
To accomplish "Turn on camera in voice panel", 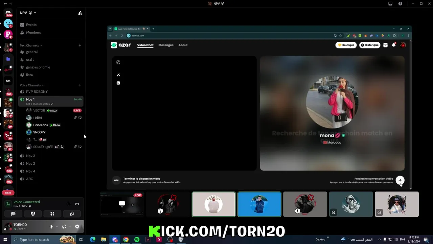I will [x=13, y=214].
